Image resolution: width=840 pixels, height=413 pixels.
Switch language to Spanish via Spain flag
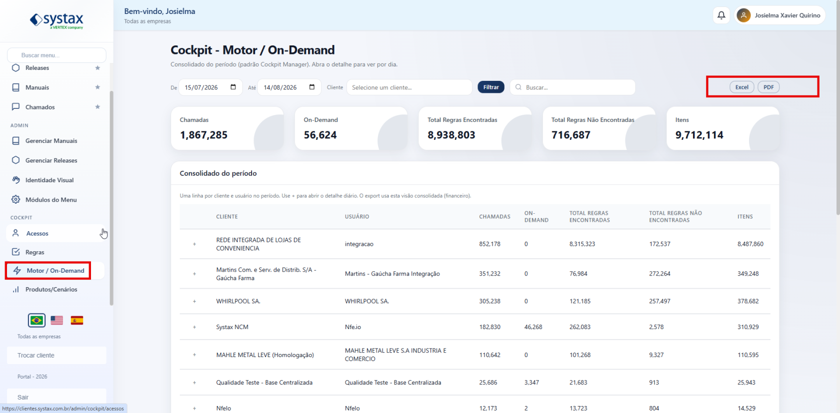(77, 320)
